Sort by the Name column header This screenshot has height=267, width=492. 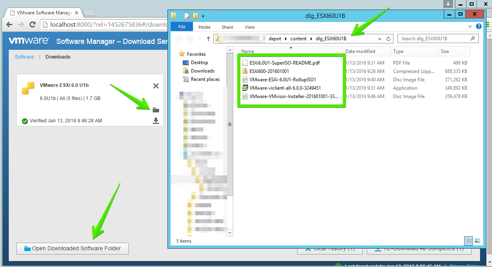pos(291,51)
